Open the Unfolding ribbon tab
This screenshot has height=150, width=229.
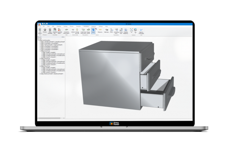pyautogui.click(x=86, y=26)
